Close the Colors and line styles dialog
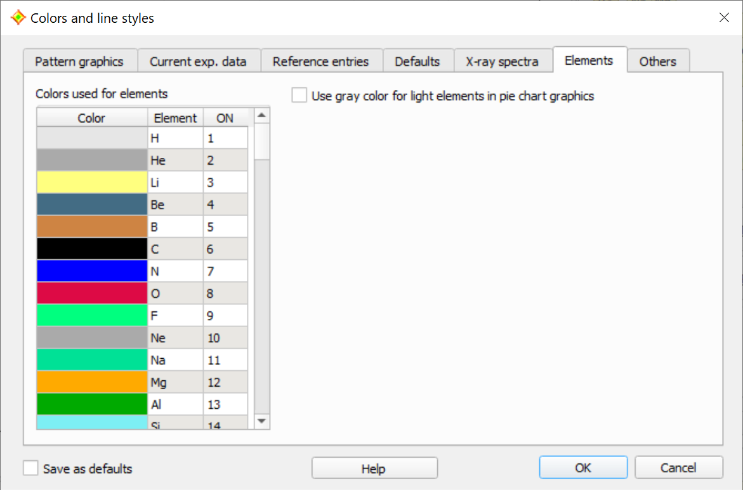The height and width of the screenshot is (490, 743). click(x=724, y=18)
